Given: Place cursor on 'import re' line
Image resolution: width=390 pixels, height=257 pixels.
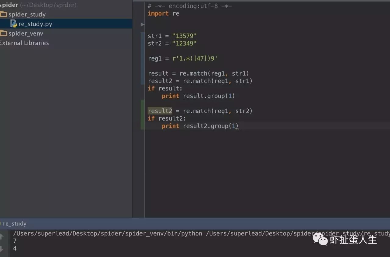Looking at the screenshot, I should tap(164, 13).
